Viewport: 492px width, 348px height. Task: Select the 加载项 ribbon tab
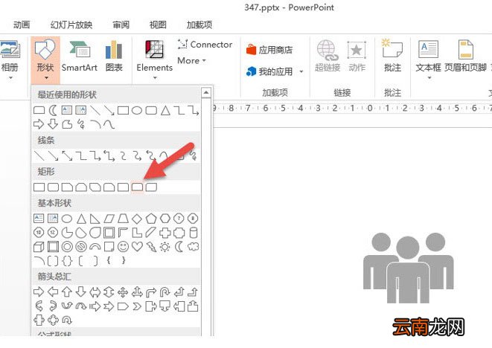(199, 25)
